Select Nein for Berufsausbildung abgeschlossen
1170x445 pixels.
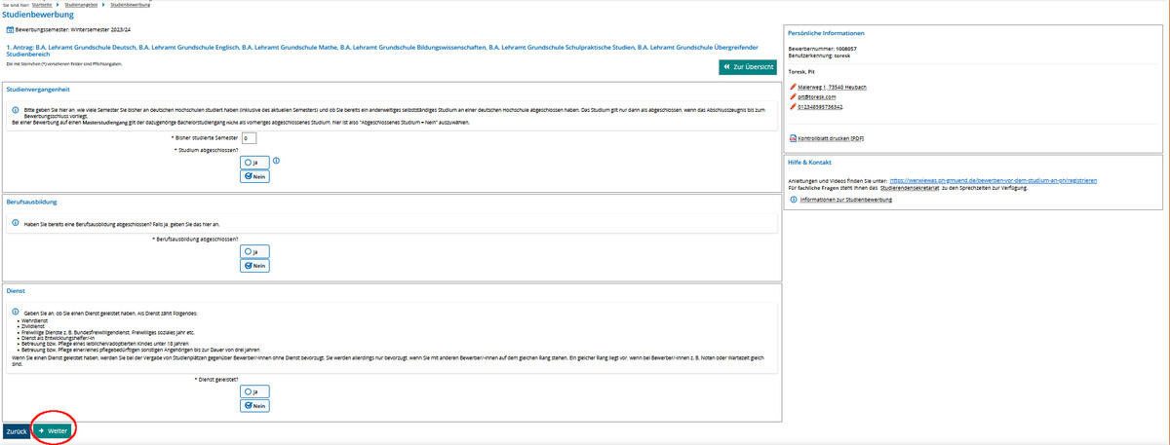253,266
